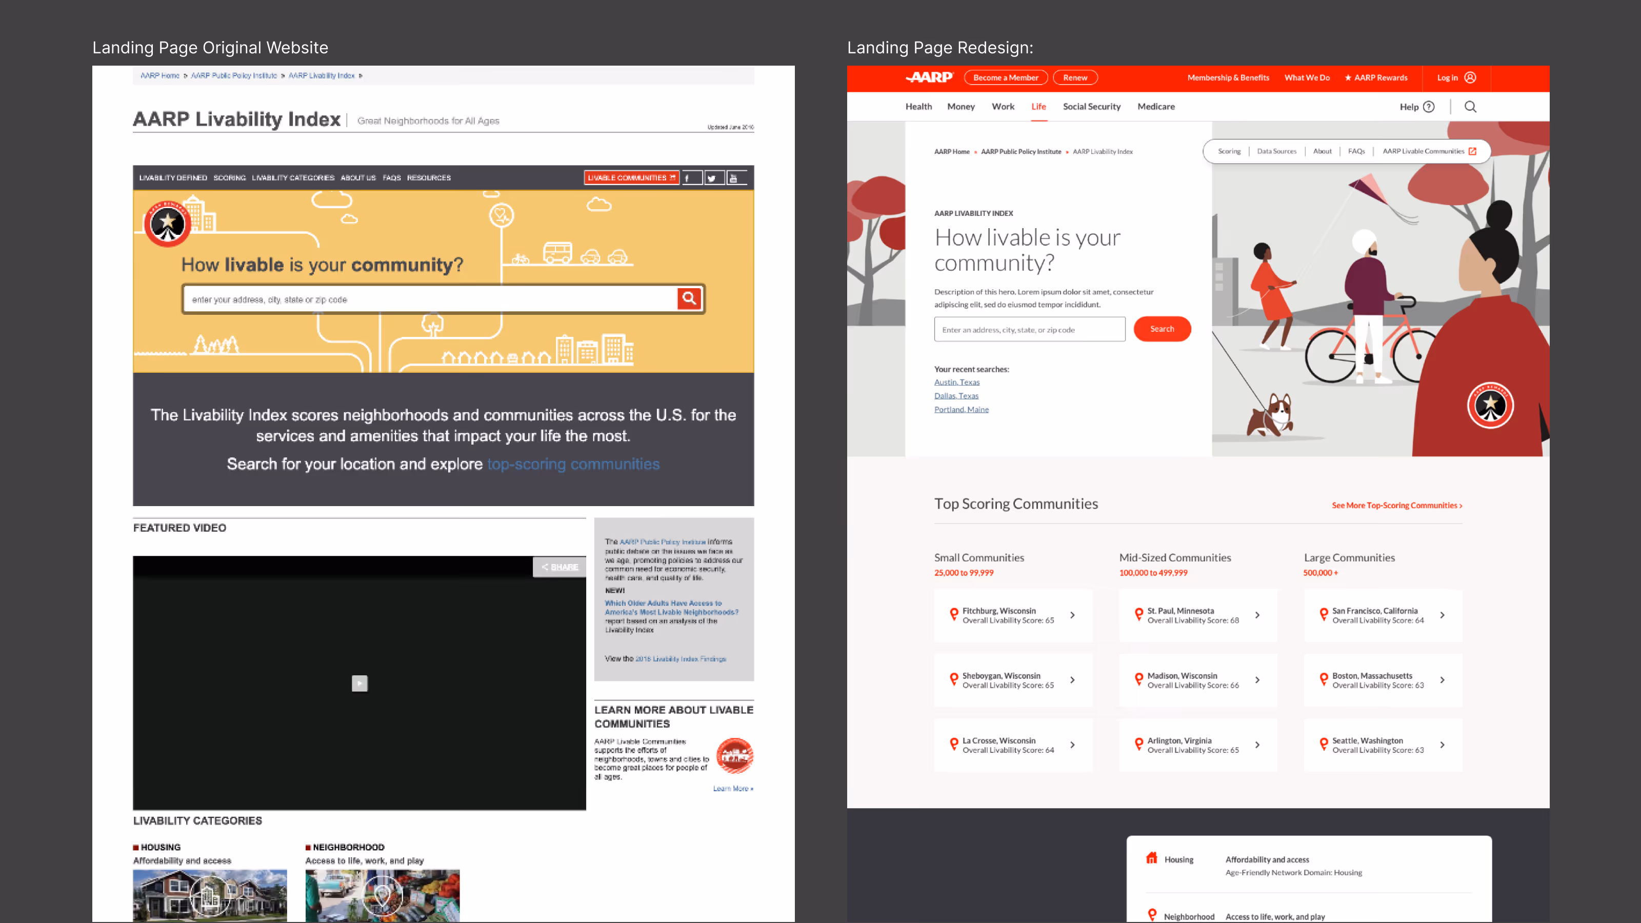This screenshot has height=923, width=1641.
Task: Open Data Sources in redesign pill menu
Action: (1276, 152)
